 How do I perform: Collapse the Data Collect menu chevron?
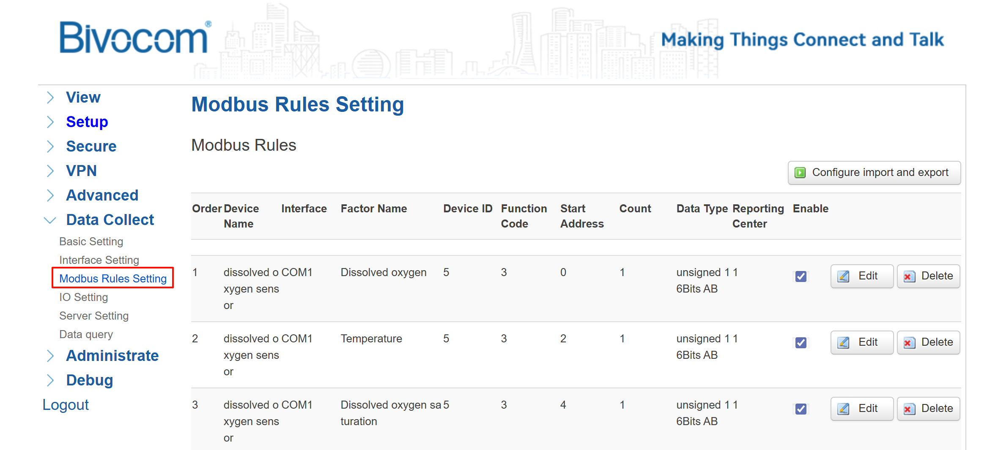coord(50,220)
